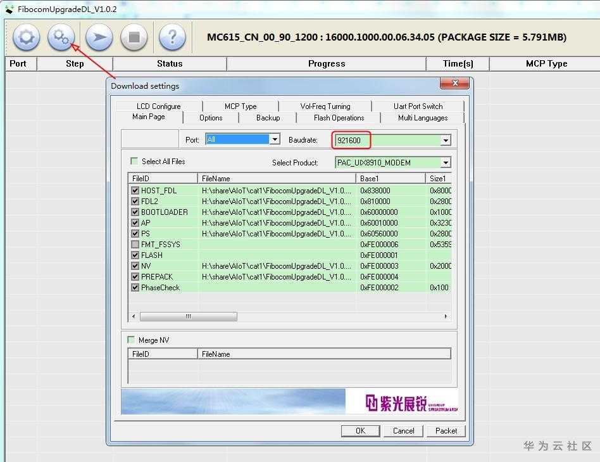This screenshot has width=600, height=462.
Task: Open the Vol-Freq Turning tab
Action: tap(325, 106)
